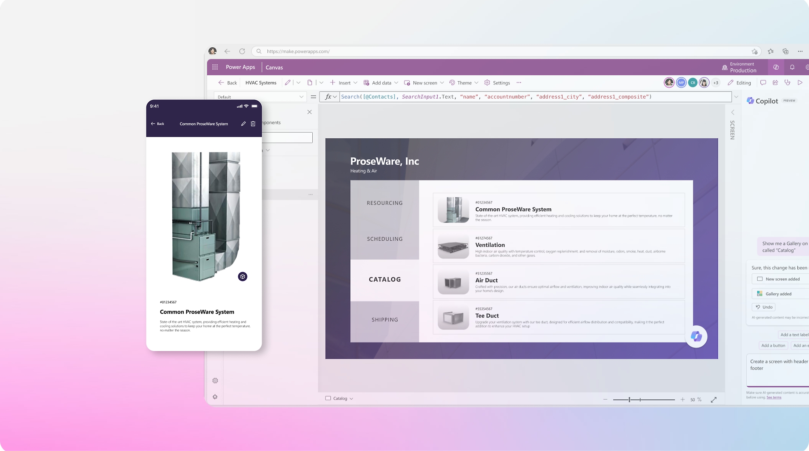Click the refresh/reload icon in browser toolbar
The height and width of the screenshot is (451, 809).
pos(242,51)
